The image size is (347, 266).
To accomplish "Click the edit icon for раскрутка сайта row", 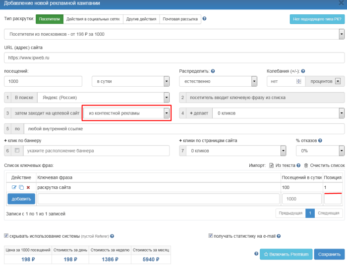I will [14, 187].
